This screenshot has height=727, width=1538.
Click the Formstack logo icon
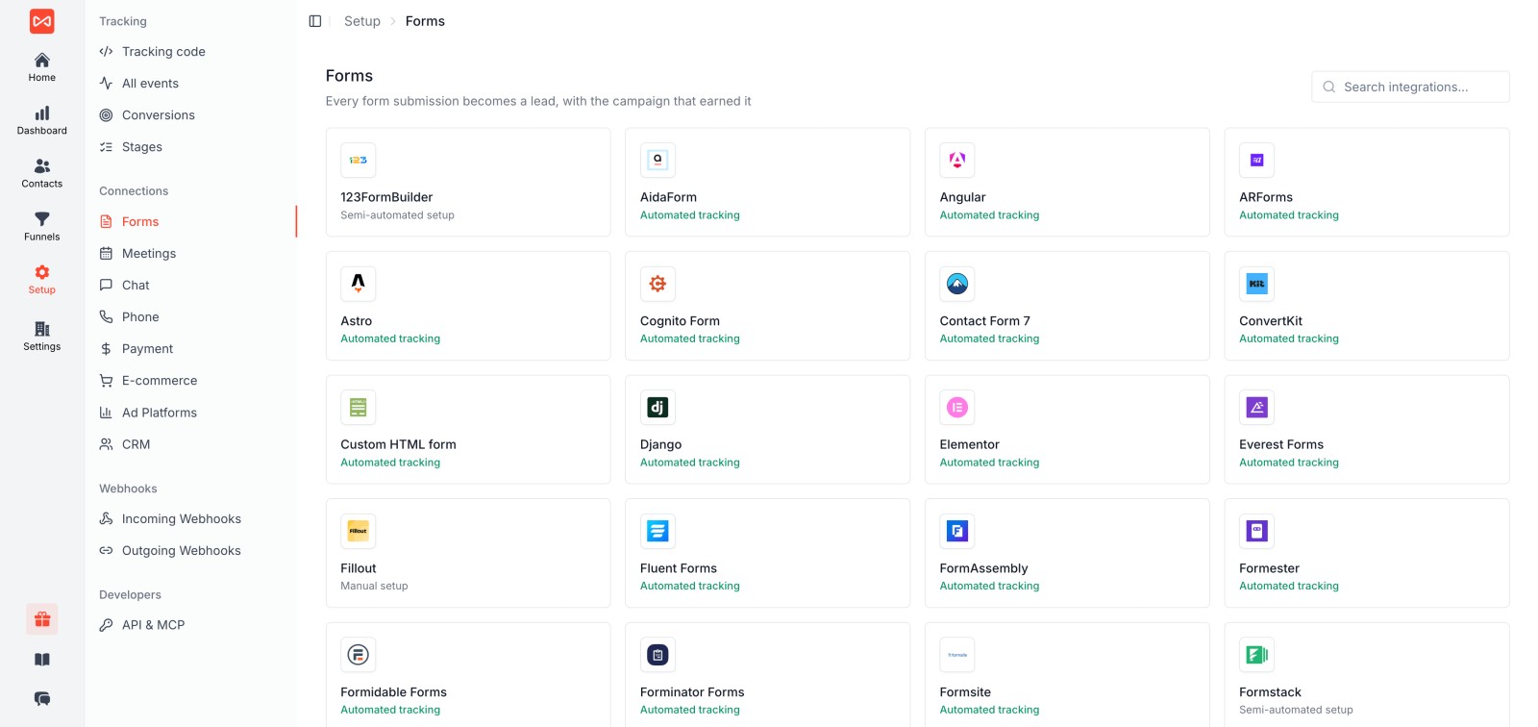pyautogui.click(x=1256, y=655)
